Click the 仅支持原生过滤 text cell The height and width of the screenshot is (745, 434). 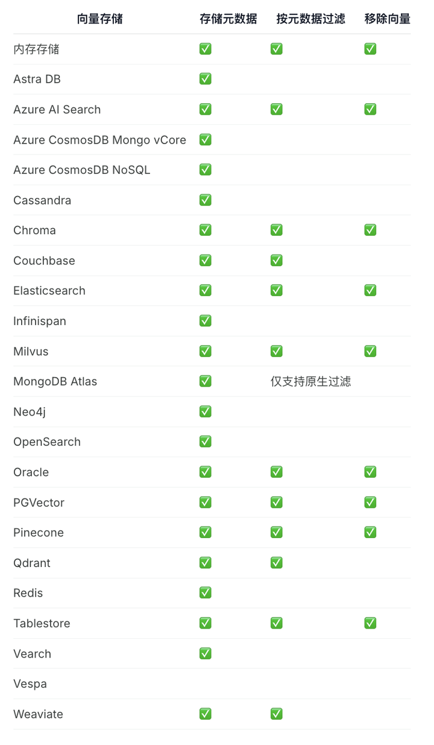311,381
